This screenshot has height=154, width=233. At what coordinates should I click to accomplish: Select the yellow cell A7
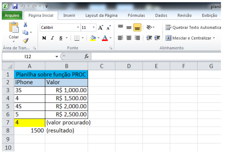tap(29, 122)
